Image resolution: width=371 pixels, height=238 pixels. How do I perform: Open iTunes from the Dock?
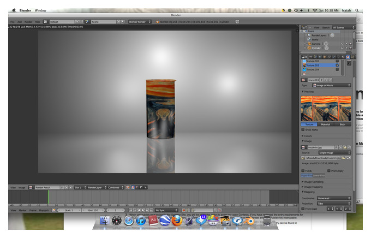click(141, 221)
